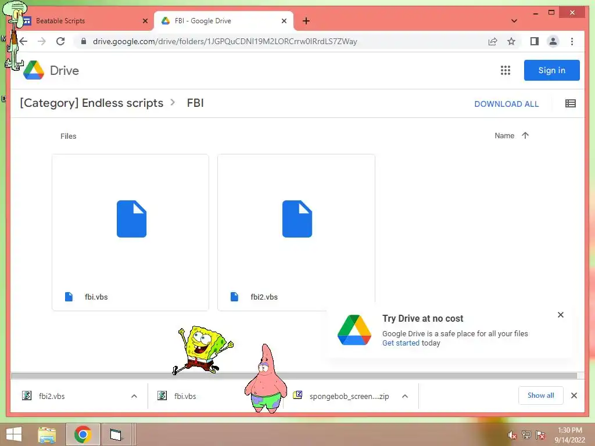The height and width of the screenshot is (446, 595).
Task: Open the fbi.vbs file thumbnail
Action: coord(130,232)
